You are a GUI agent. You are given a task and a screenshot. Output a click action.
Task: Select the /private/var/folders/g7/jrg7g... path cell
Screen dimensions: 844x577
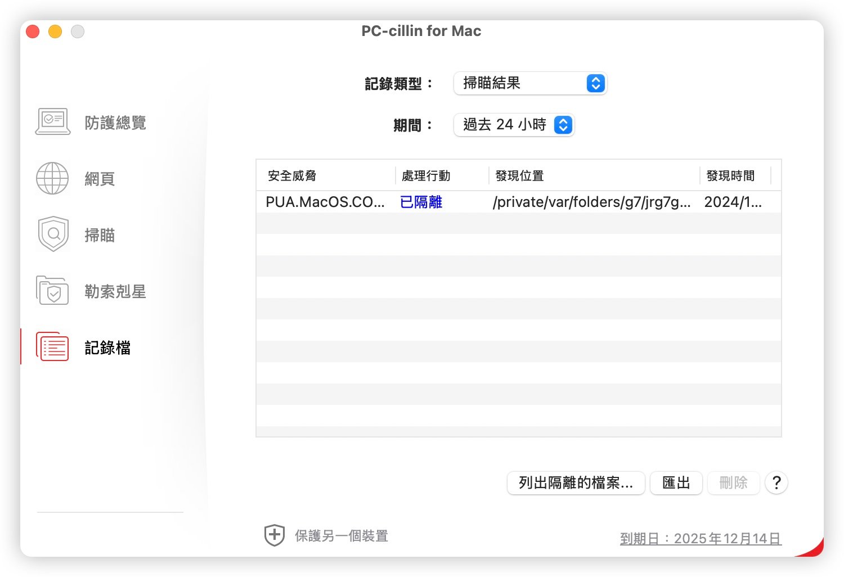[592, 202]
